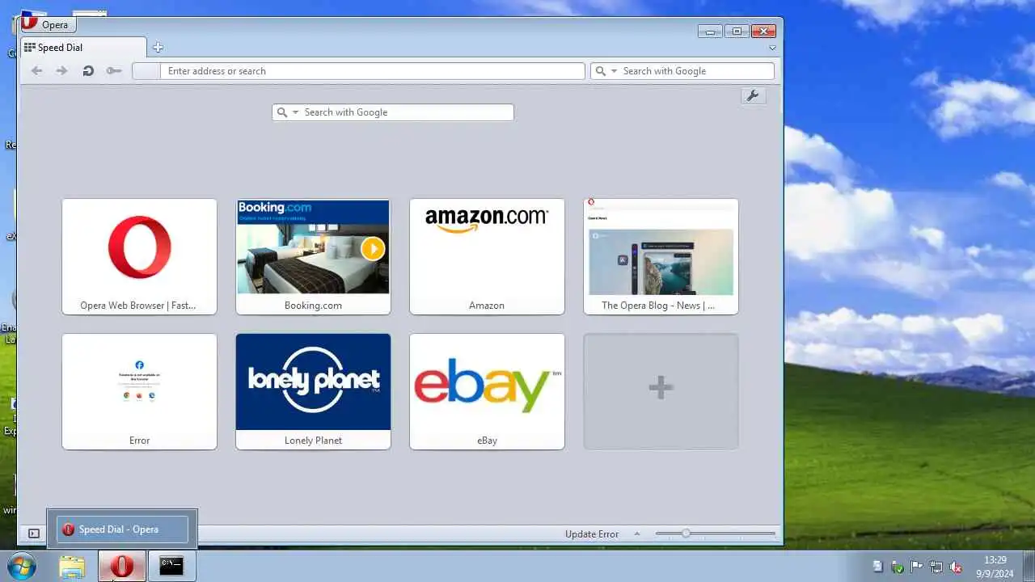Click the magnifier icon in the Speed Dial search
This screenshot has height=582, width=1035.
point(282,112)
